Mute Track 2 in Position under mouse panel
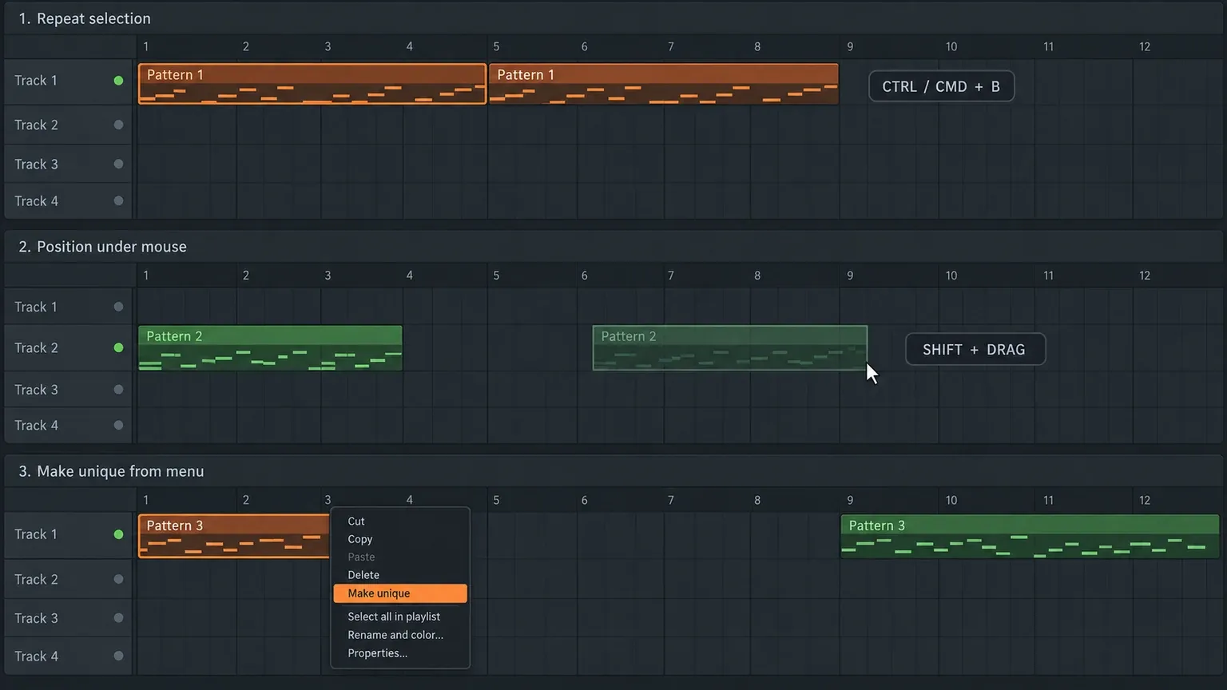 click(118, 347)
